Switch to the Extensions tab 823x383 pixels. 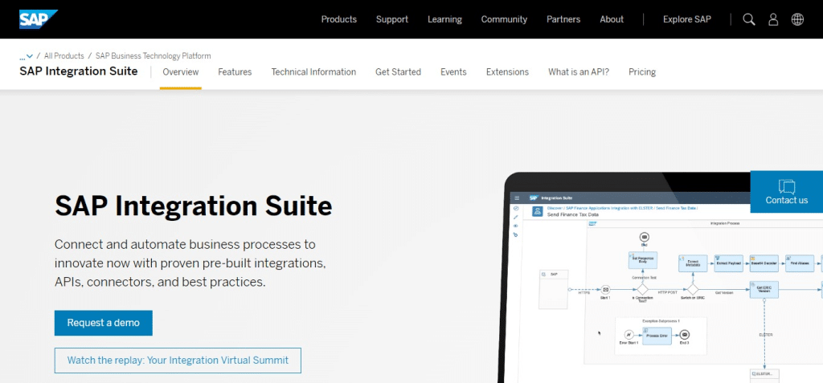click(x=507, y=72)
